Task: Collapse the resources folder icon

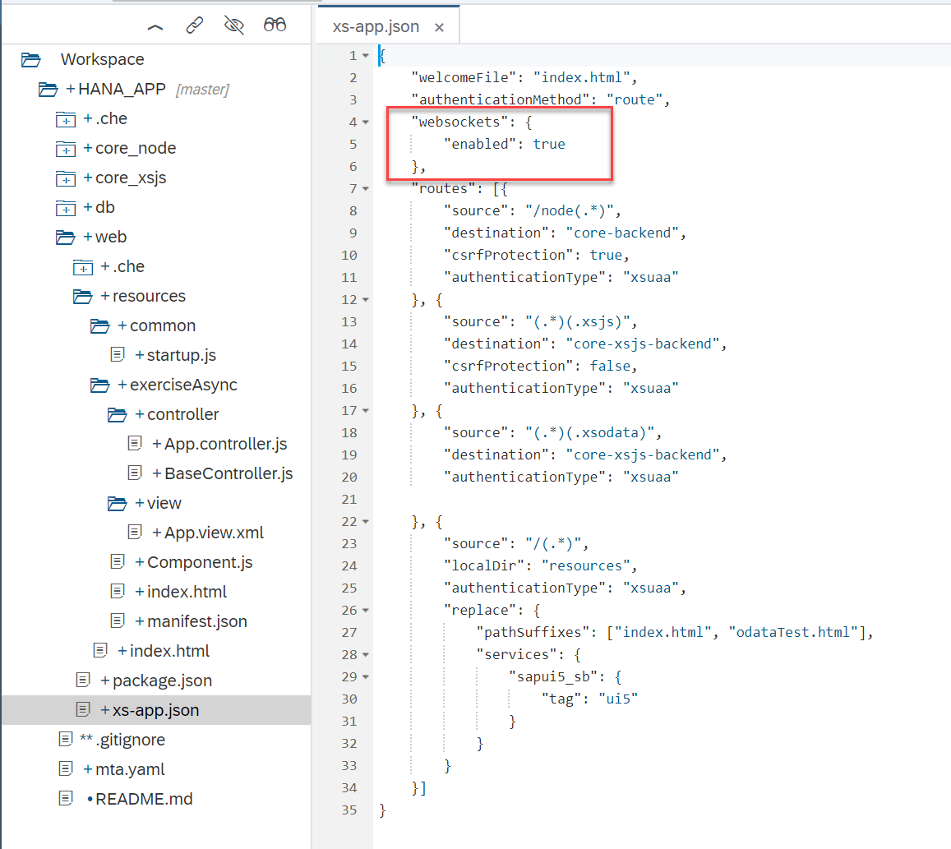Action: coord(82,297)
